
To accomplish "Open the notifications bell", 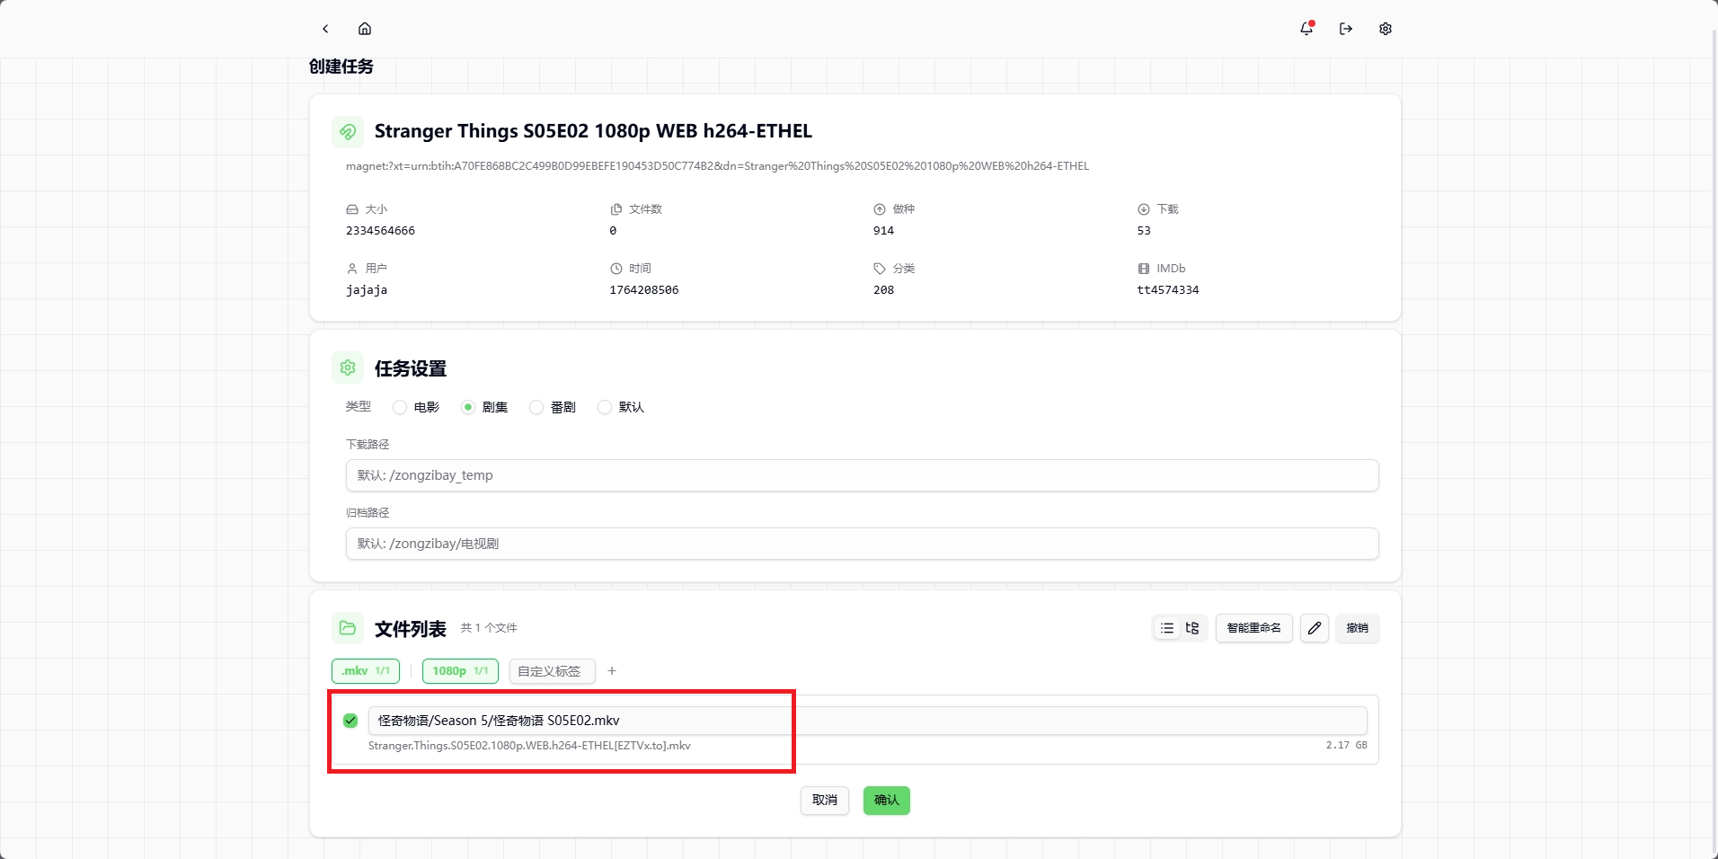I will 1306,29.
